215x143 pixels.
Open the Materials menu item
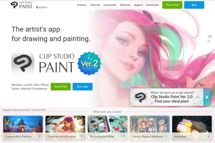(125, 5)
